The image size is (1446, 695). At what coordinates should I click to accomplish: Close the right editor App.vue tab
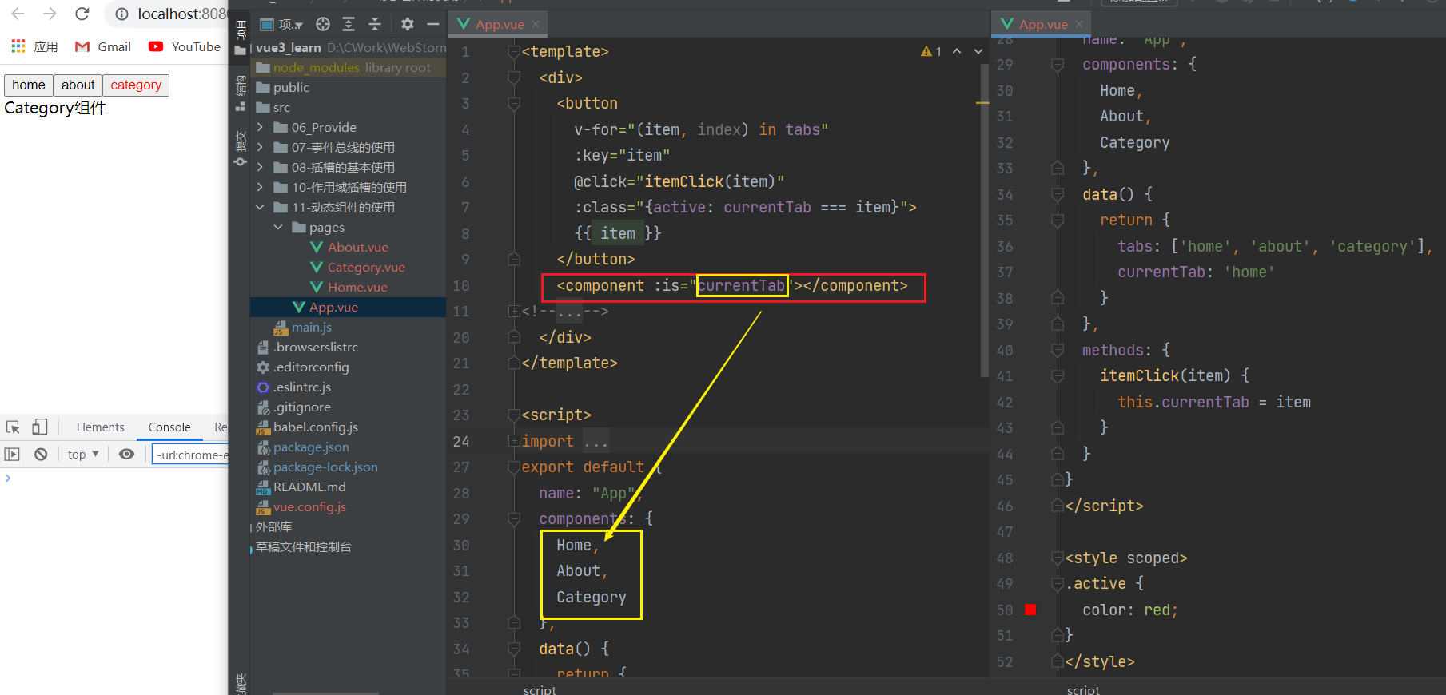[x=1079, y=24]
